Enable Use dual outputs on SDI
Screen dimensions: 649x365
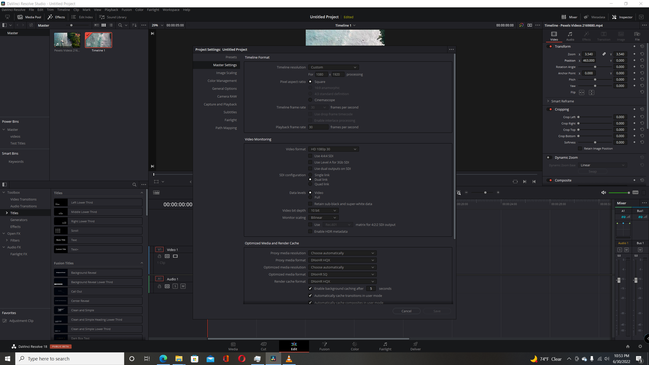(x=310, y=169)
